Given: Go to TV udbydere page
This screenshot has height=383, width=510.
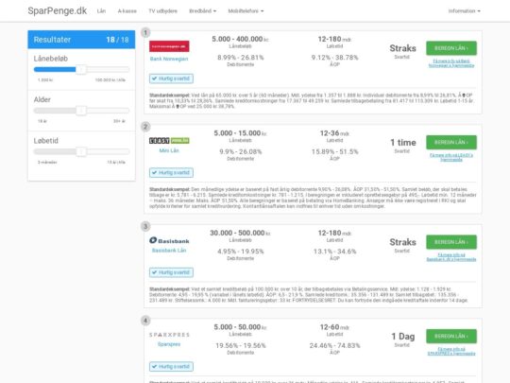Looking at the screenshot, I should [x=163, y=11].
